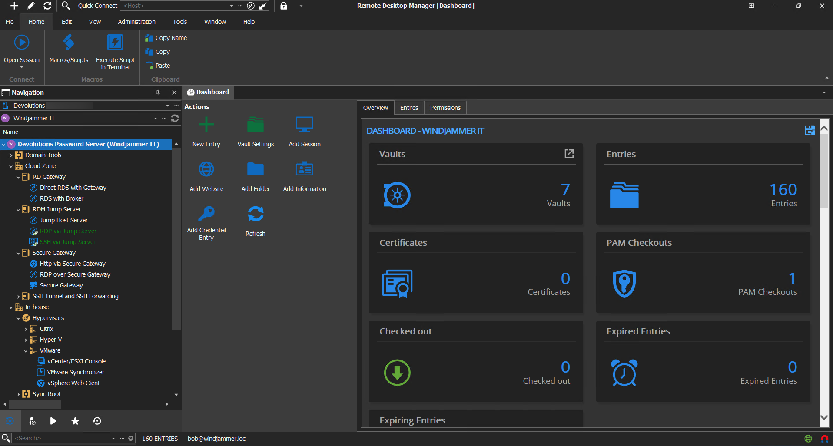Collapse the ribbon with chevron
This screenshot has height=446, width=833.
click(x=826, y=79)
